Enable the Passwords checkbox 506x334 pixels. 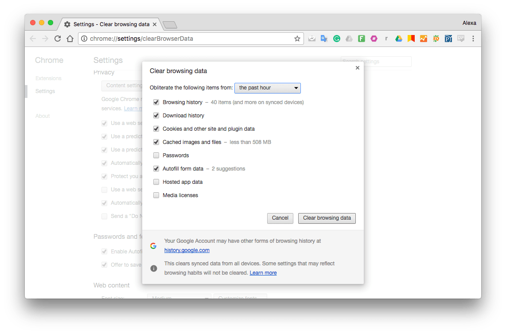coord(156,155)
